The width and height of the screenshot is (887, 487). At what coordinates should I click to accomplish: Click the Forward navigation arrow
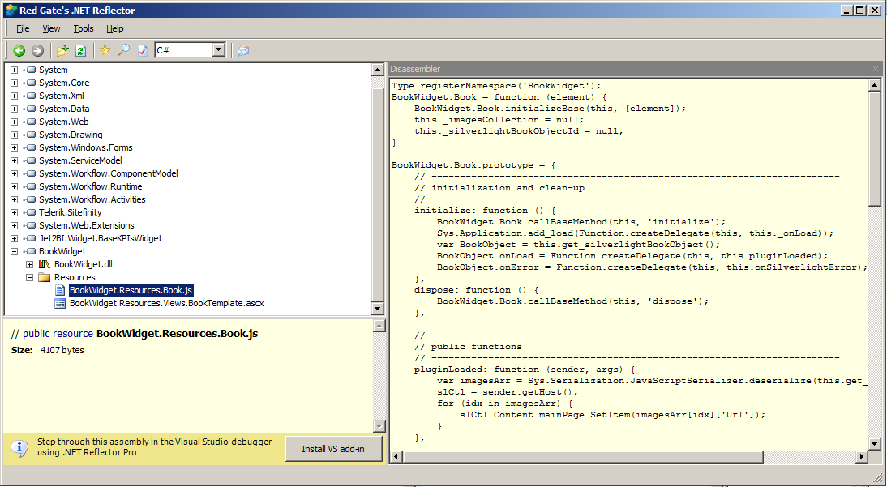[37, 50]
